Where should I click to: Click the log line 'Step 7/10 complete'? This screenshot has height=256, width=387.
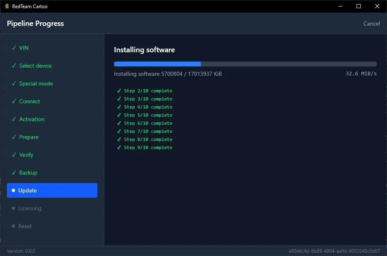148,131
